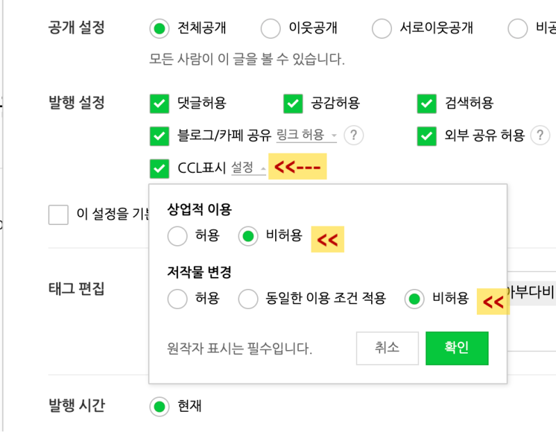556x432 pixels.
Task: Select 이웃공개 visibility option
Action: tap(270, 28)
